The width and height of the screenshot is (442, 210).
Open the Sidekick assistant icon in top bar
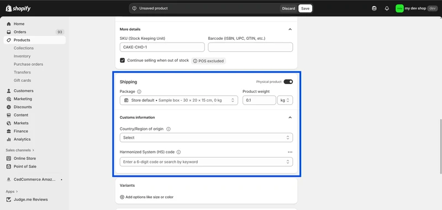(x=374, y=8)
